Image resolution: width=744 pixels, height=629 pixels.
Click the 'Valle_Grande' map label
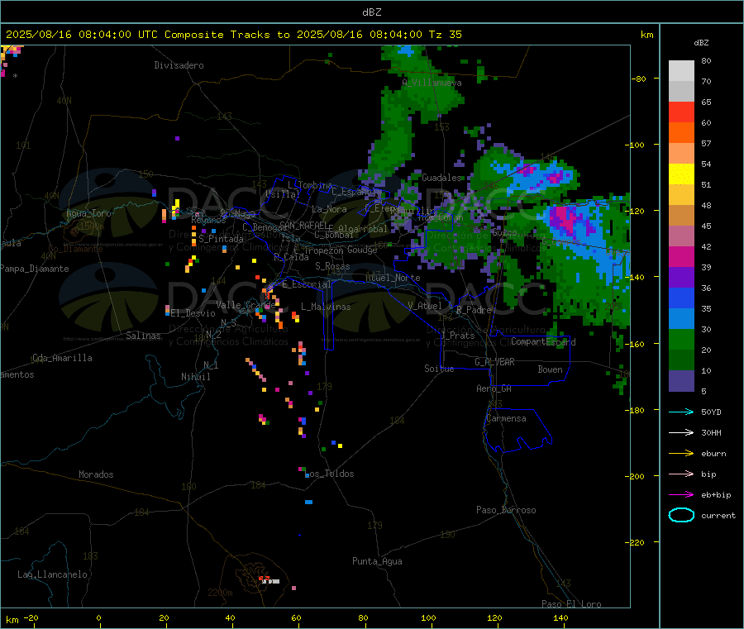pyautogui.click(x=246, y=305)
